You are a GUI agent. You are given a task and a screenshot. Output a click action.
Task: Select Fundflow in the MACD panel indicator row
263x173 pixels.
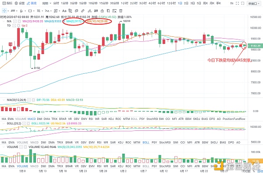tap(240, 119)
